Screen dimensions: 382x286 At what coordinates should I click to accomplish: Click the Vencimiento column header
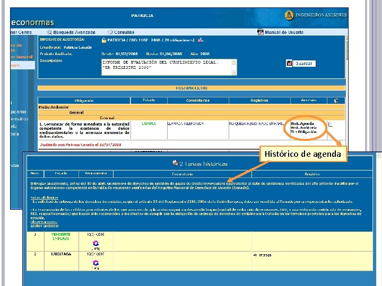(x=95, y=173)
